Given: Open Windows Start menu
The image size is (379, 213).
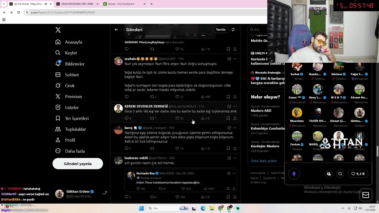Looking at the screenshot, I should [141, 208].
